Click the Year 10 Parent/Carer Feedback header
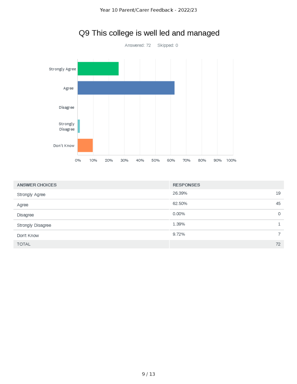Screen dimensions: 297x384 pos(148,10)
